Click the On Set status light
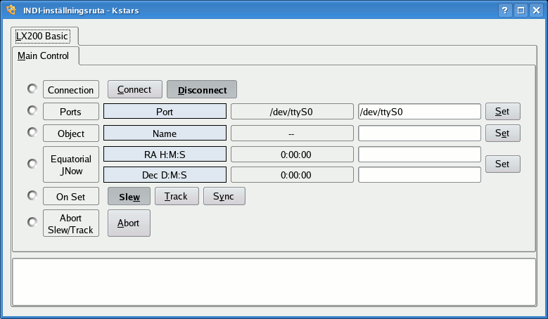 coord(32,195)
